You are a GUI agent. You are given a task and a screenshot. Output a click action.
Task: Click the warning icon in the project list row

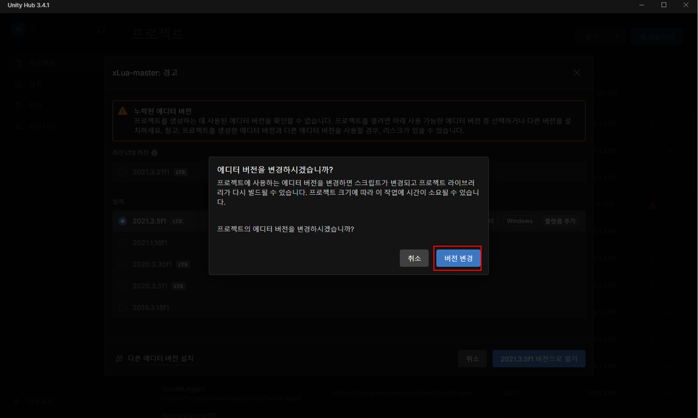pos(652,205)
